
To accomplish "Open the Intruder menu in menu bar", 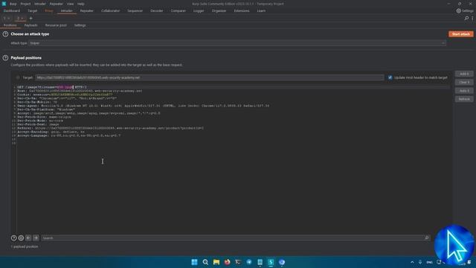I will click(39, 4).
